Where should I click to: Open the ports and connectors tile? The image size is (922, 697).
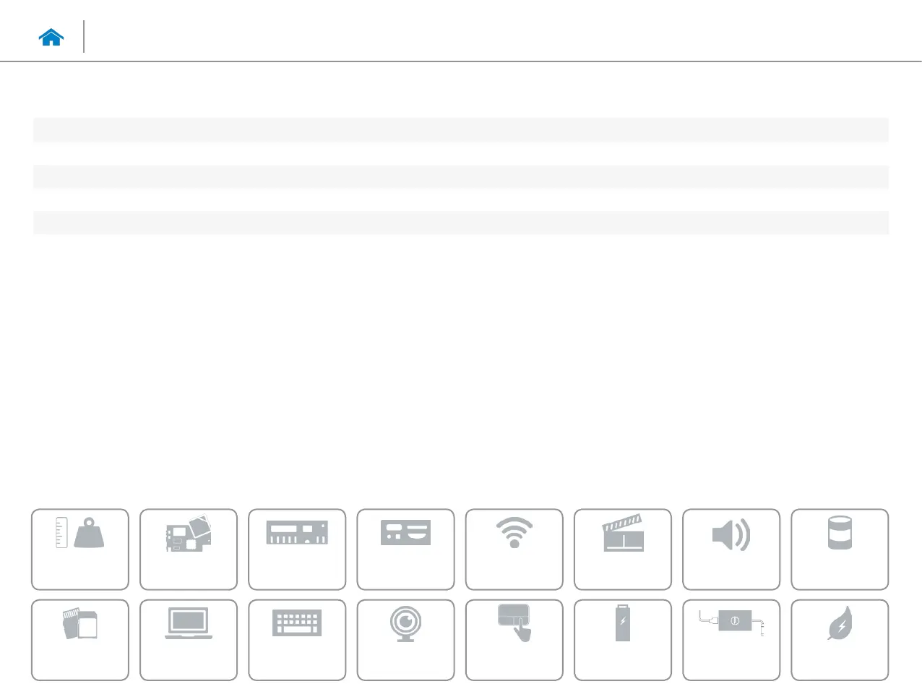click(405, 550)
